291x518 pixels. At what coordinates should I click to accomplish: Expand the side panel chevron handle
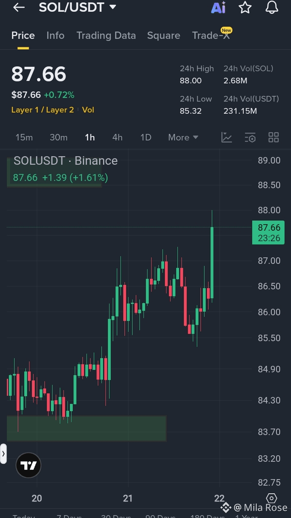tap(3, 454)
